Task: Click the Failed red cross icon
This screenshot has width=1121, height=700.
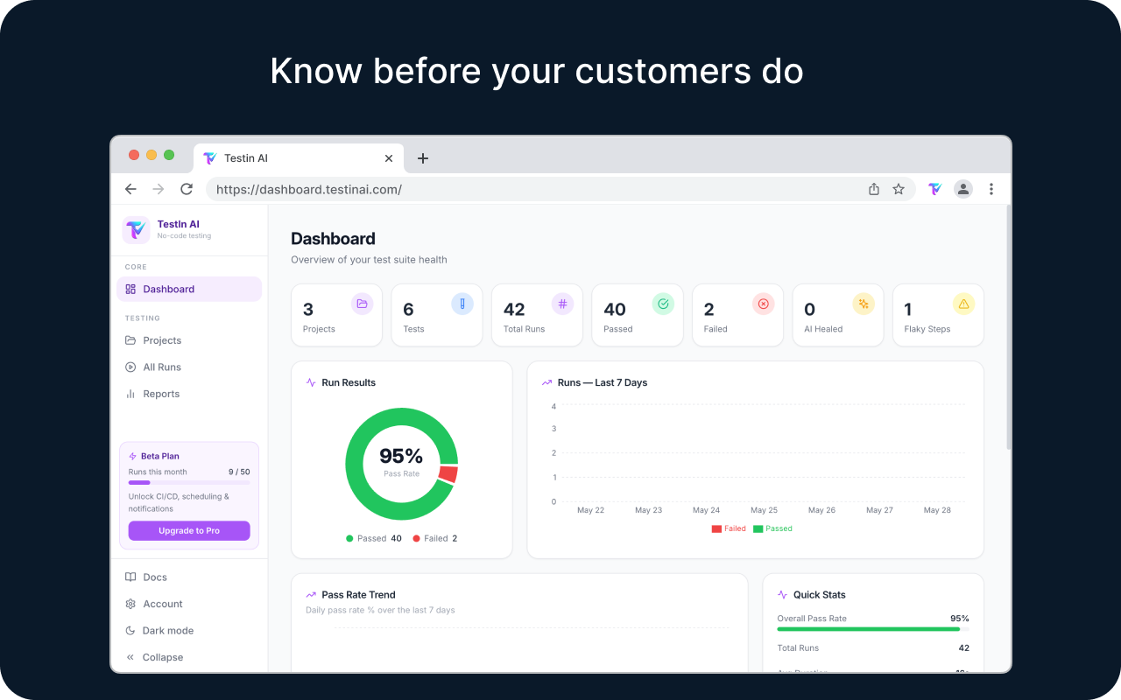Action: 763,304
